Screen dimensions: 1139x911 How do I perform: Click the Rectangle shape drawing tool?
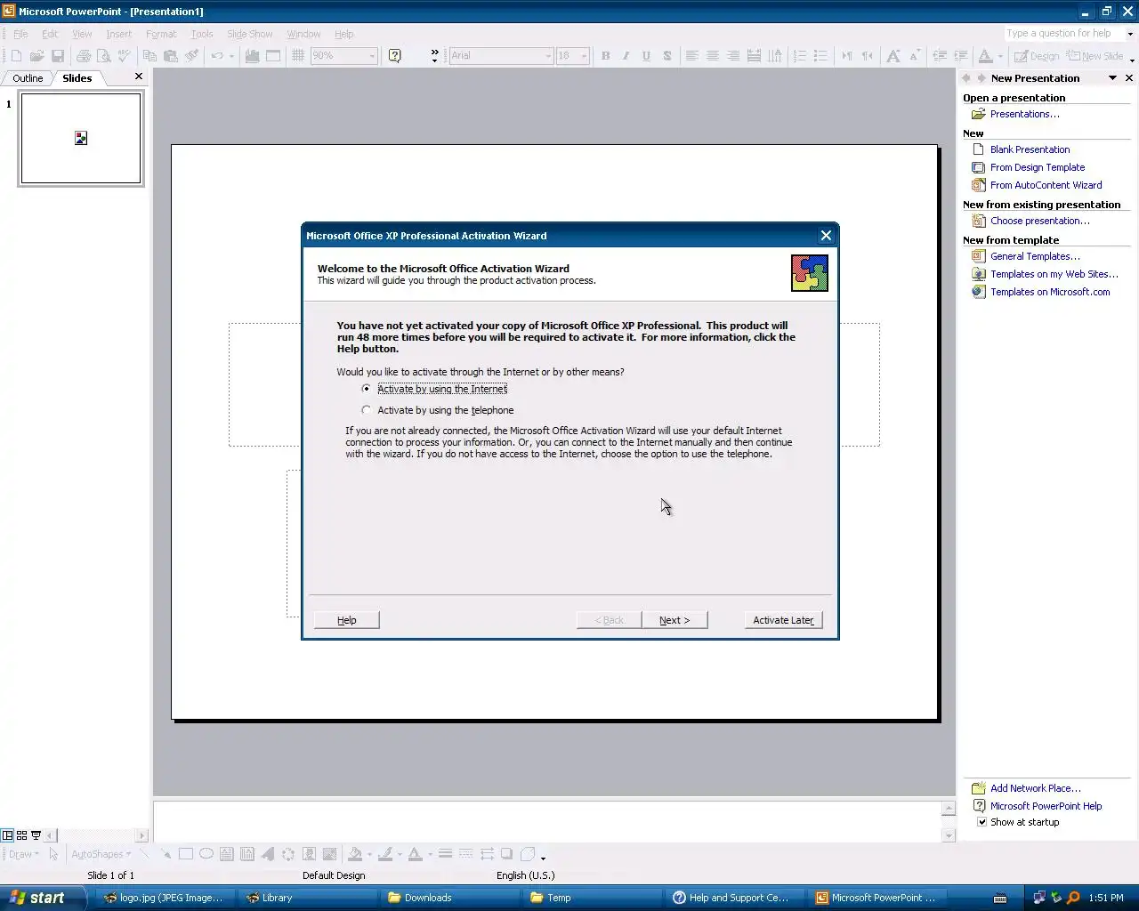tap(186, 854)
